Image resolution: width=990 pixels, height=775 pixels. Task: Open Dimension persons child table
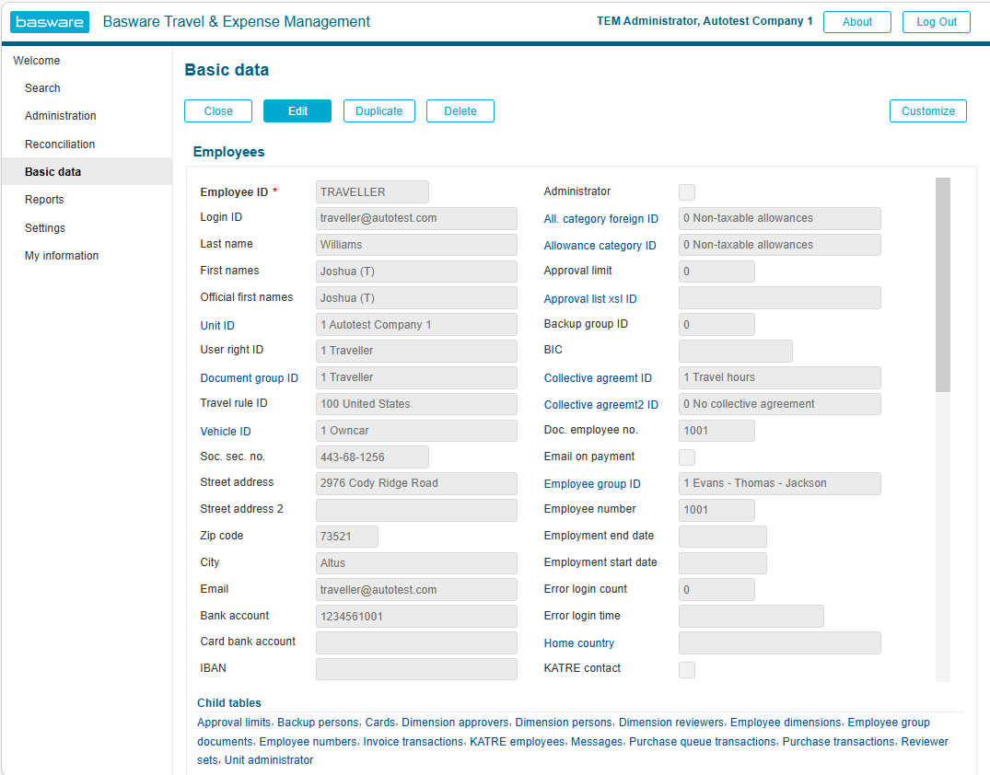tap(564, 723)
